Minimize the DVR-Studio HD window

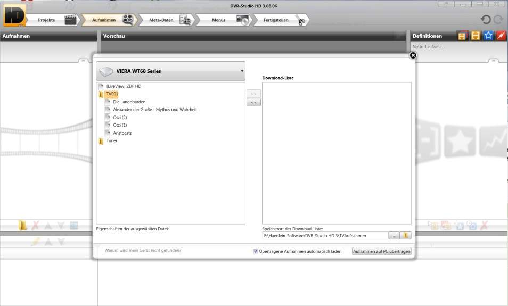[x=463, y=4]
